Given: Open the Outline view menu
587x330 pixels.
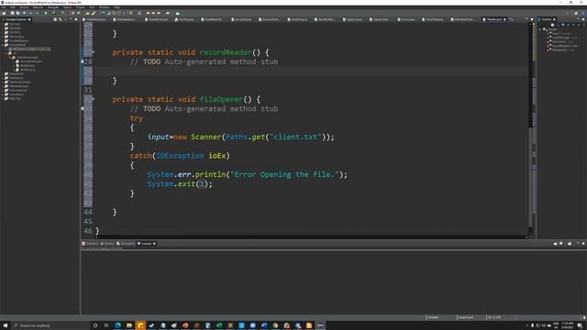Looking at the screenshot, I should (583, 25).
